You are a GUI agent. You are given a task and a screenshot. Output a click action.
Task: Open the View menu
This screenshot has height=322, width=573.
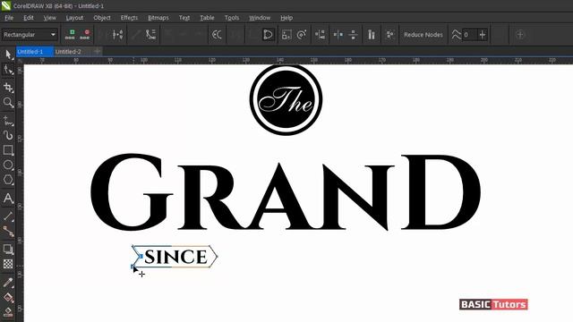[x=50, y=18]
